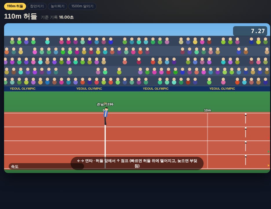The width and height of the screenshot is (271, 209).
Task: Click the control instructions hint box
Action: (137, 163)
